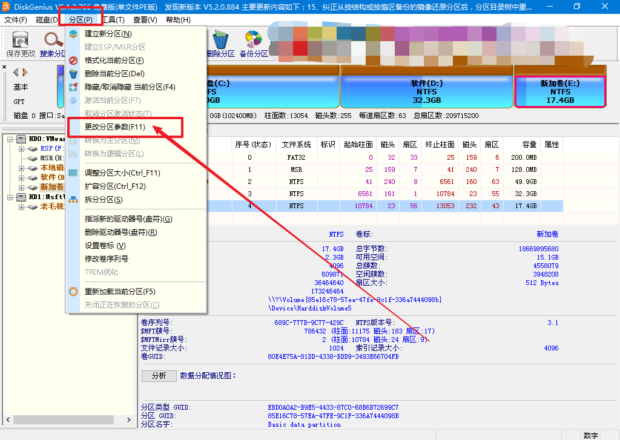Open the 文件(F) menu

pos(16,20)
